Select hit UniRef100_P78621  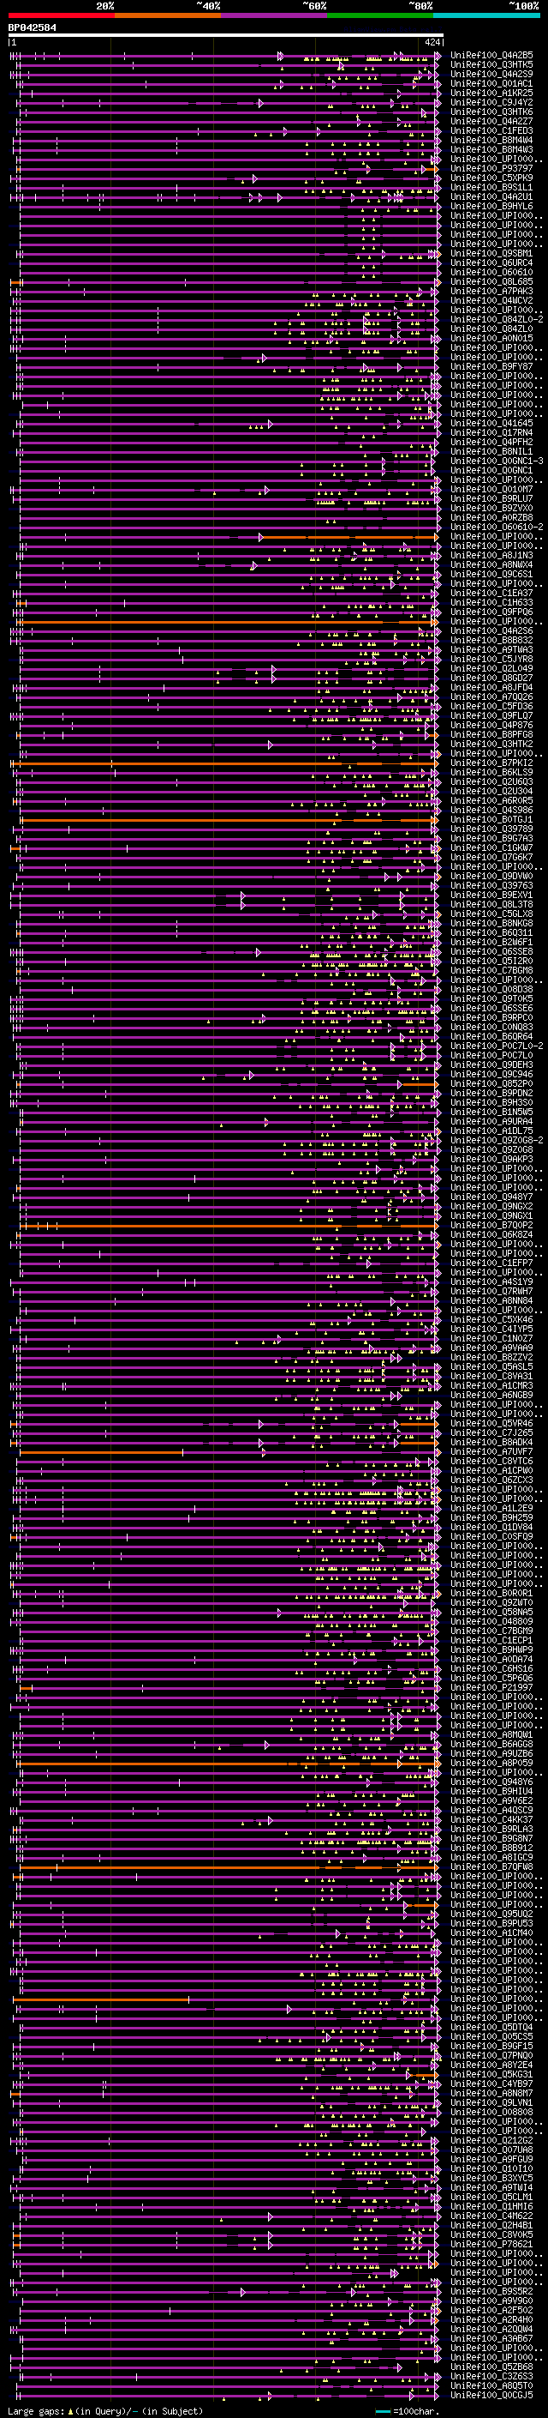(x=491, y=2245)
